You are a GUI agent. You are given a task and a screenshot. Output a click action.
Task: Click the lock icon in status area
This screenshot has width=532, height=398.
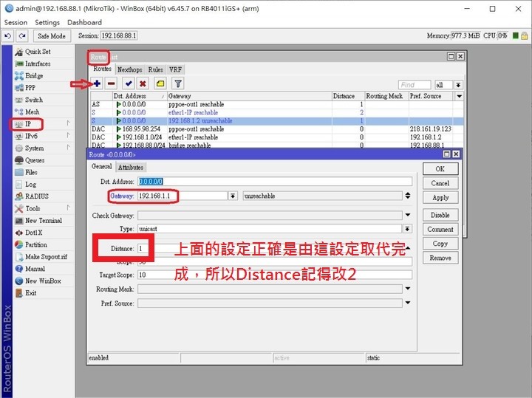[x=525, y=35]
